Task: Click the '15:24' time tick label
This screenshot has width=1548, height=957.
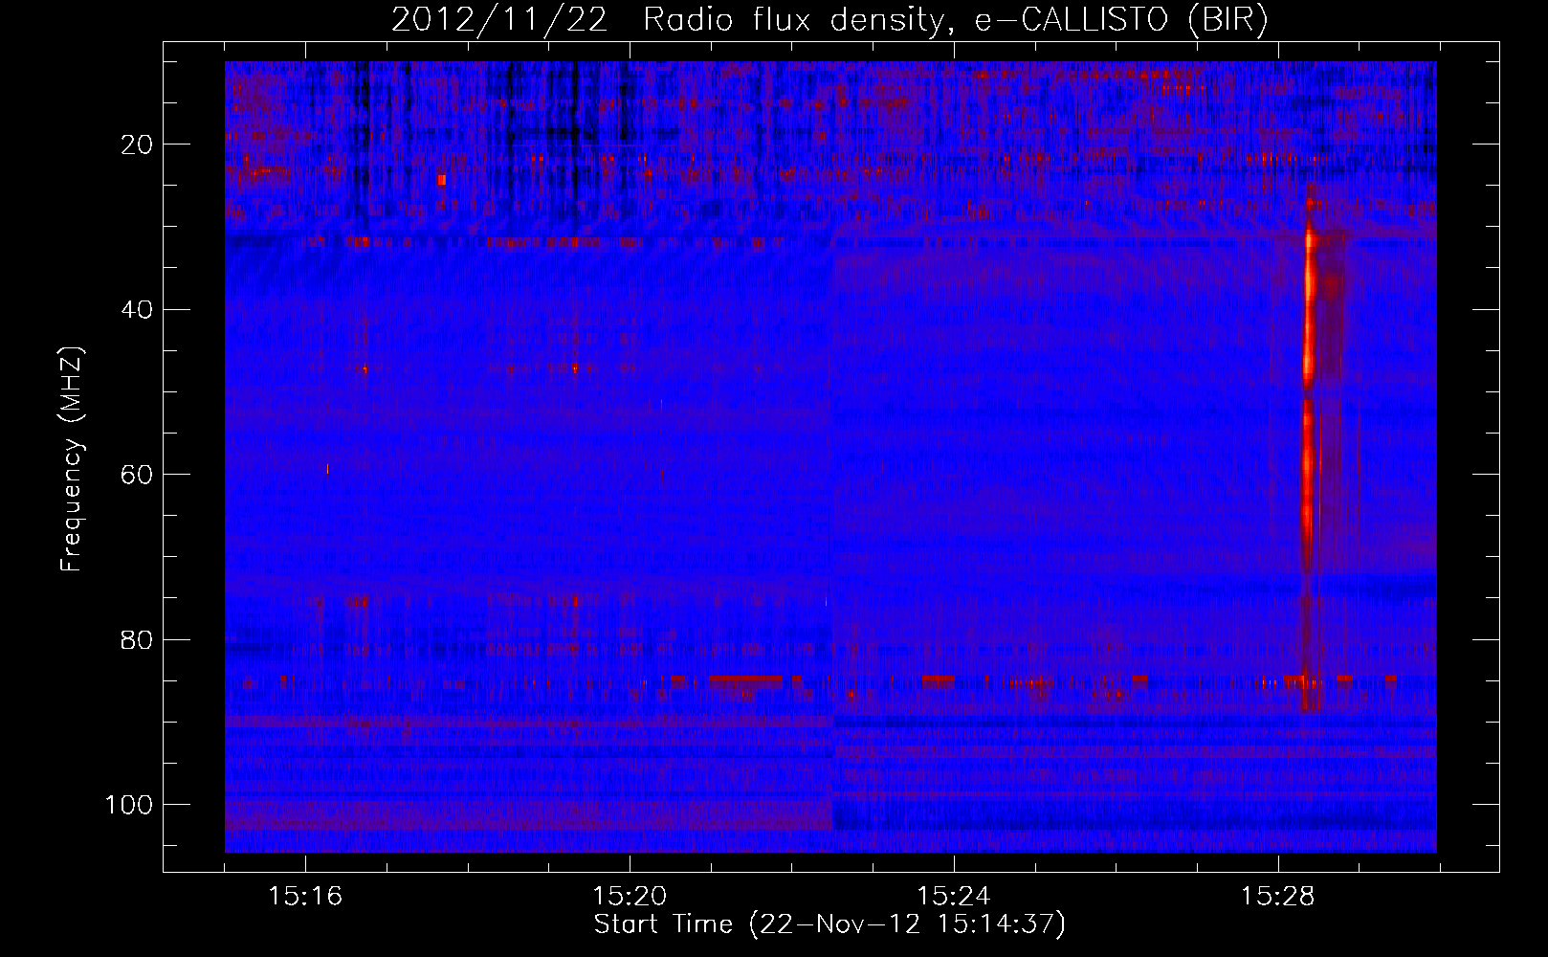Action: click(954, 897)
